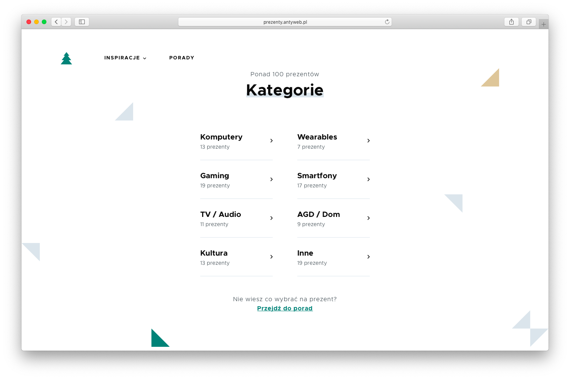Add a new tab with plus icon
The width and height of the screenshot is (570, 379).
(544, 24)
